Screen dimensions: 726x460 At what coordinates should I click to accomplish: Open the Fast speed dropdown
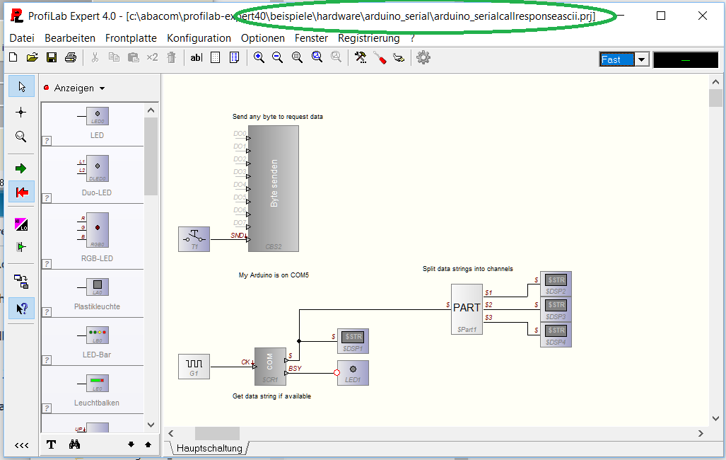click(x=641, y=59)
